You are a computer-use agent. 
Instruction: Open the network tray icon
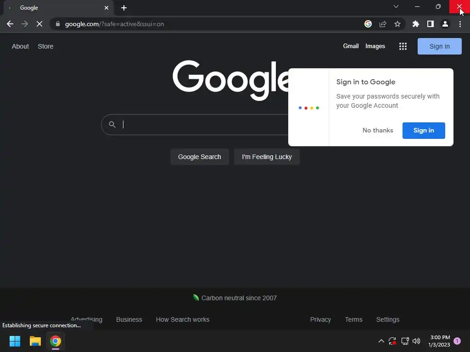(405, 341)
